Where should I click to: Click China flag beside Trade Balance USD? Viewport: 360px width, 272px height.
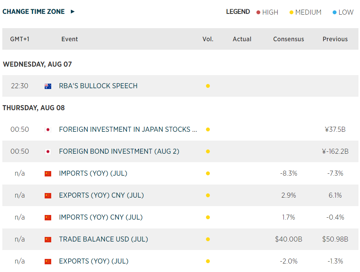tap(48, 239)
